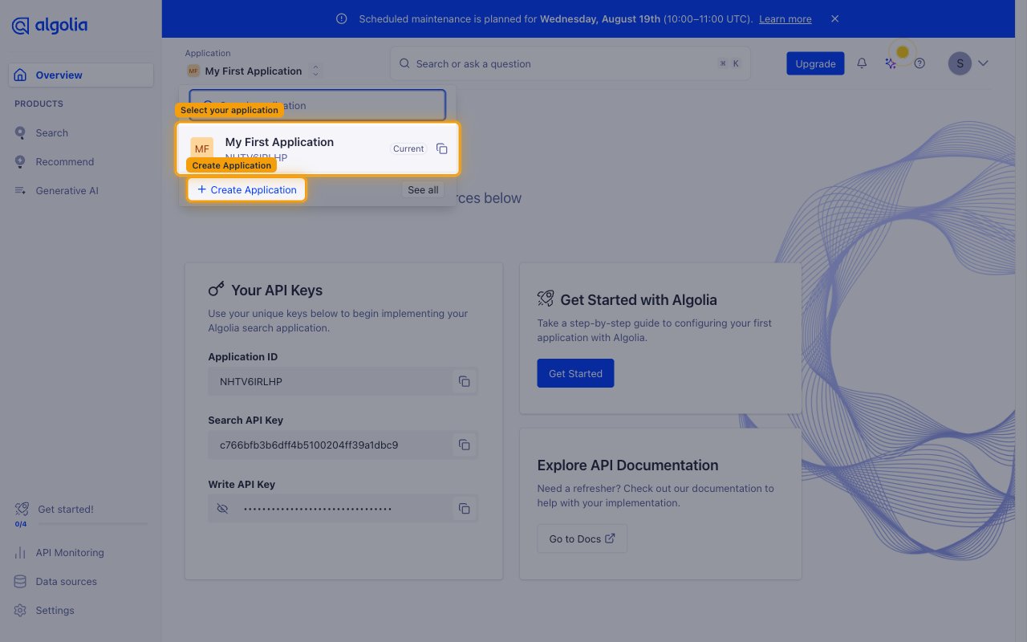1027x642 pixels.
Task: Click the API Monitoring bar chart icon
Action: 20,552
